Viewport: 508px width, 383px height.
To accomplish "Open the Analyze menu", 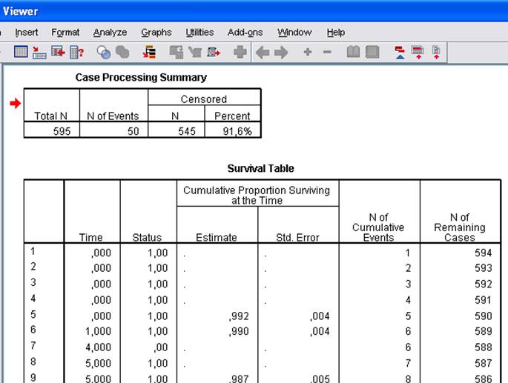I will [110, 33].
